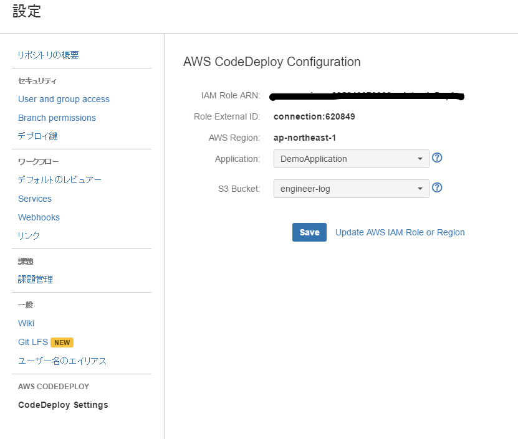Open Services in the sidebar
518x439 pixels.
pyautogui.click(x=35, y=199)
